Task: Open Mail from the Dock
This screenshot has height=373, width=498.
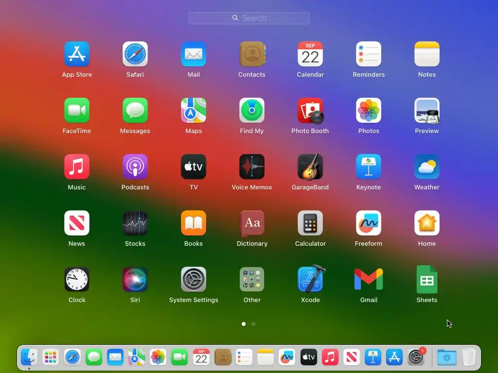Action: point(115,357)
